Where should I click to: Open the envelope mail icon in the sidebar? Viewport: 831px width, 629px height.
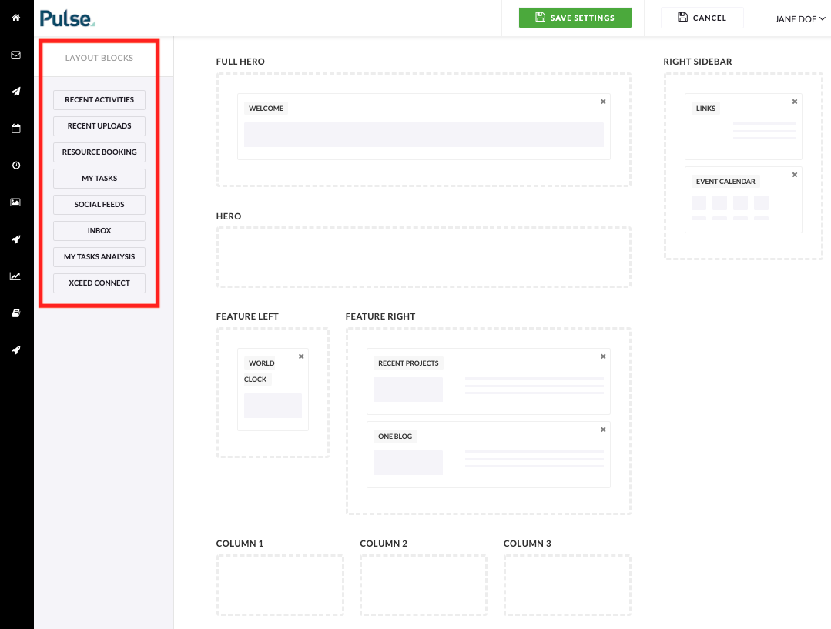click(15, 55)
